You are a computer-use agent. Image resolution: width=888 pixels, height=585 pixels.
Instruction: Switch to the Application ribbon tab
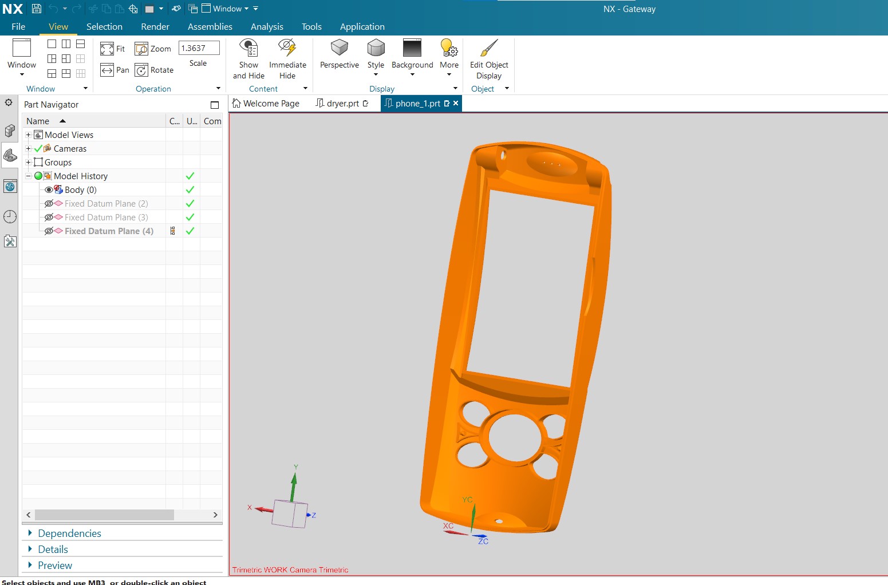(362, 26)
